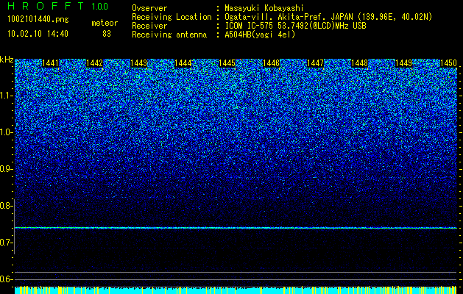Viewport: 463px width, 294px height.
Task: Click the kHz axis unit label
Action: coord(7,60)
